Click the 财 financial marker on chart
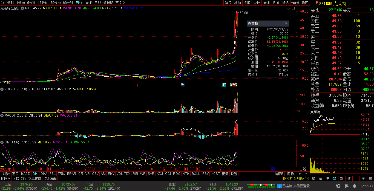 click(183, 85)
